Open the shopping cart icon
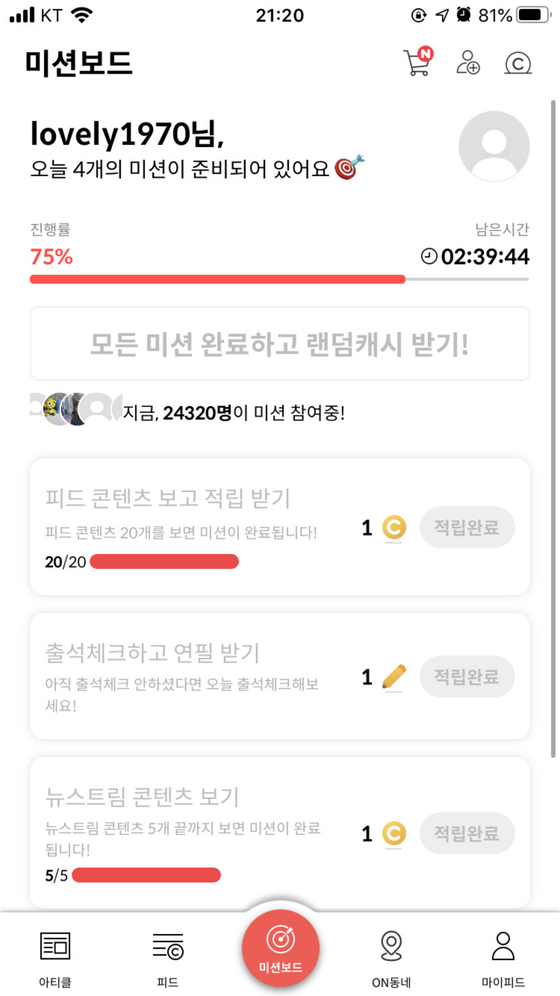560x996 pixels. [x=417, y=63]
